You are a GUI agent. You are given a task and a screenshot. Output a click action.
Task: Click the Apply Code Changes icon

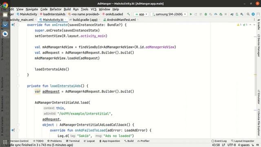coord(201,14)
